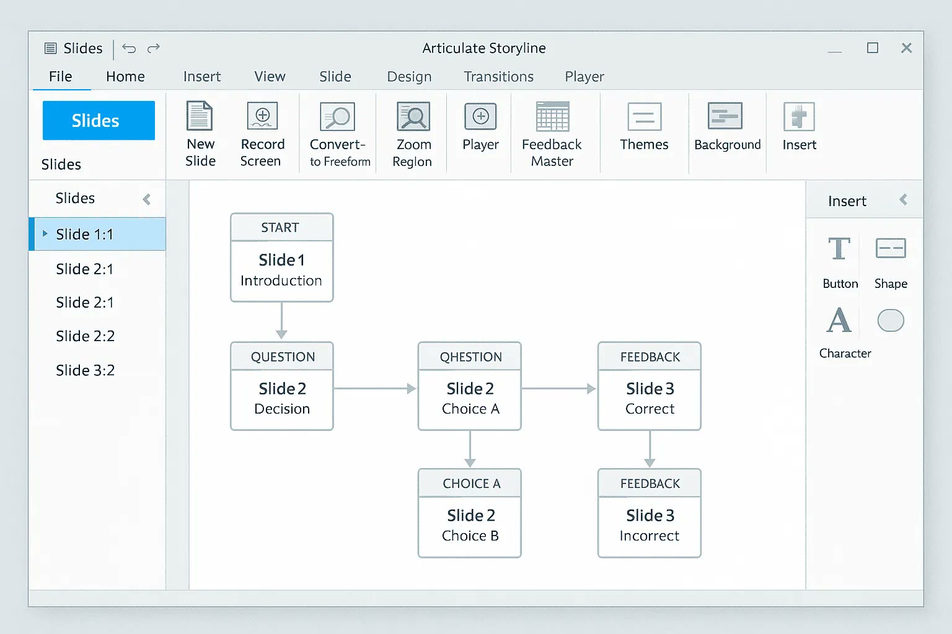Open the File menu
The height and width of the screenshot is (634, 952).
[x=61, y=77]
